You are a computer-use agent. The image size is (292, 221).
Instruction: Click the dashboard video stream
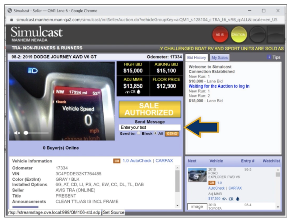pos(62,101)
